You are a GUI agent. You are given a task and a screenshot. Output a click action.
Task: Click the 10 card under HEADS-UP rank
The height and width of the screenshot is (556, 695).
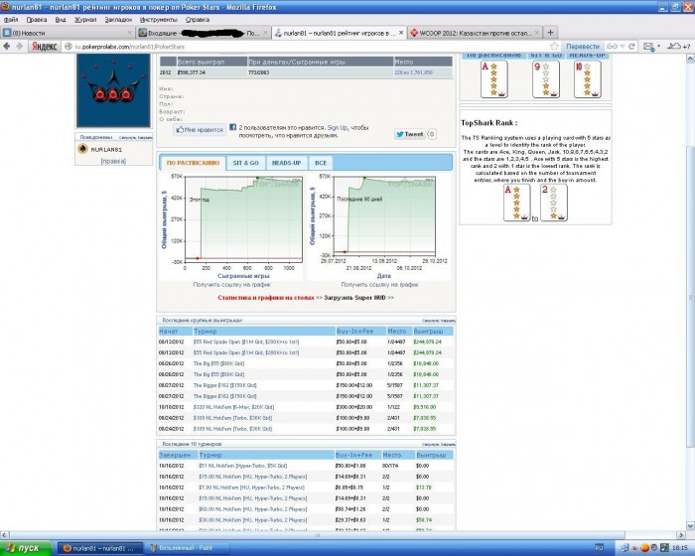(588, 78)
